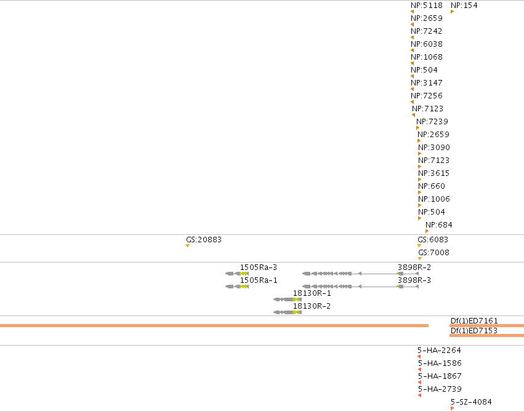
Task: Click the 1505Ra-1 text label
Action: (x=259, y=280)
